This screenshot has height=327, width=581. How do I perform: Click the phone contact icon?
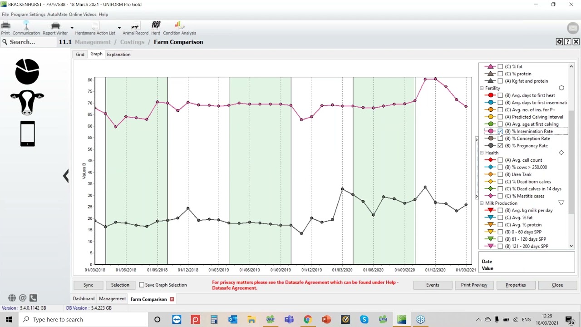tap(33, 298)
